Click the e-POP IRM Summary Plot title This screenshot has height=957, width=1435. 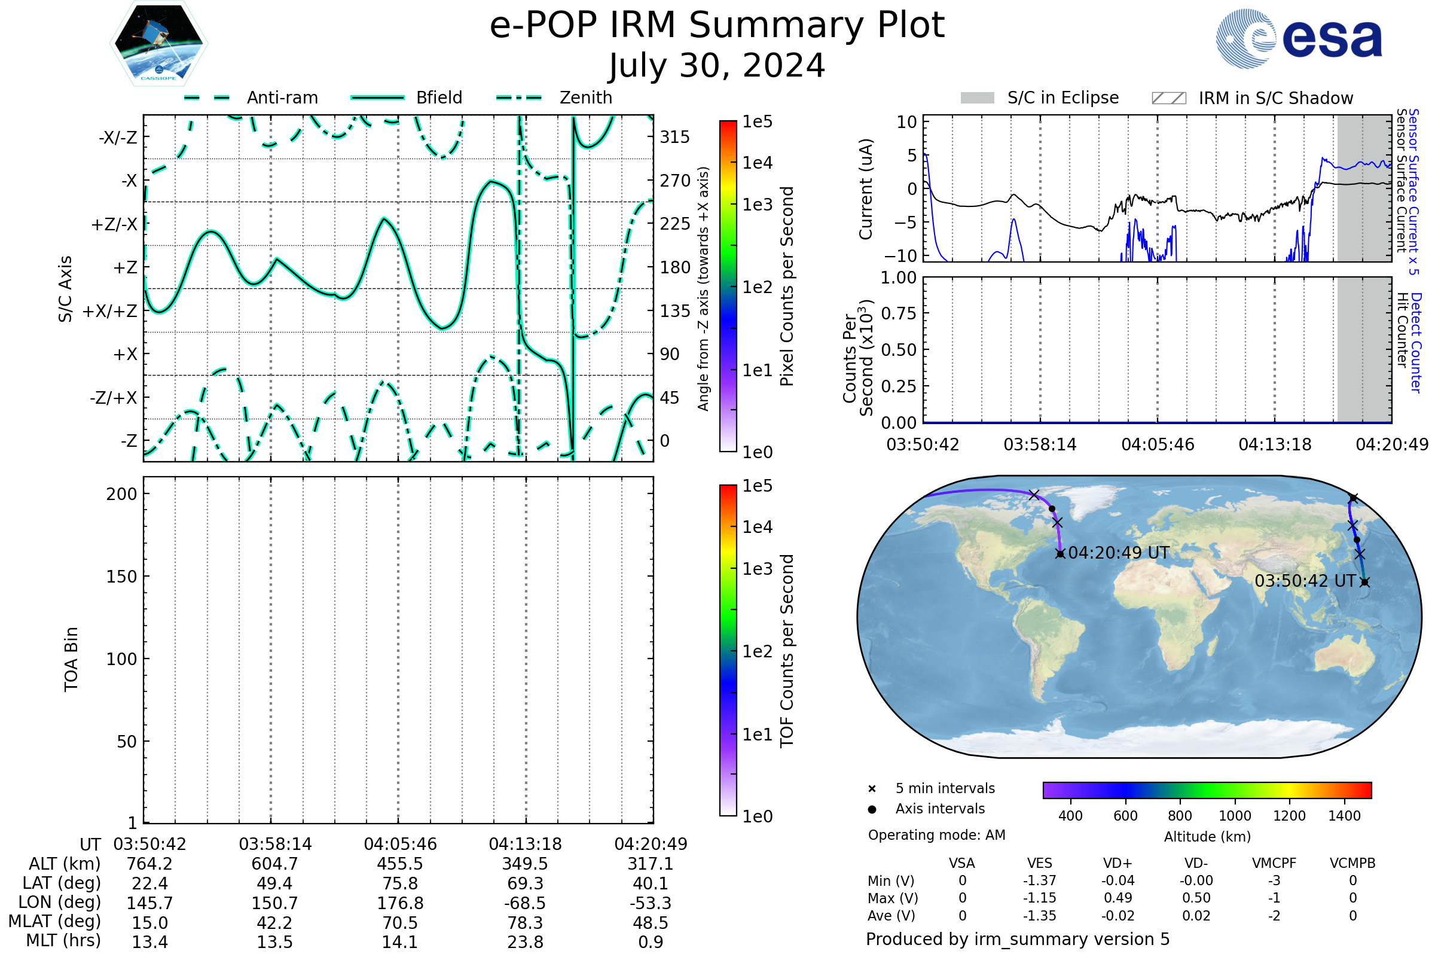point(717,26)
